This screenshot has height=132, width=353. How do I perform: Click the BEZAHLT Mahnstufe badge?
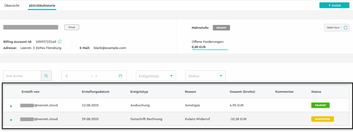(x=221, y=28)
